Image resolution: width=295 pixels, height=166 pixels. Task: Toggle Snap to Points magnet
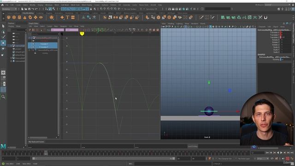pos(108,9)
